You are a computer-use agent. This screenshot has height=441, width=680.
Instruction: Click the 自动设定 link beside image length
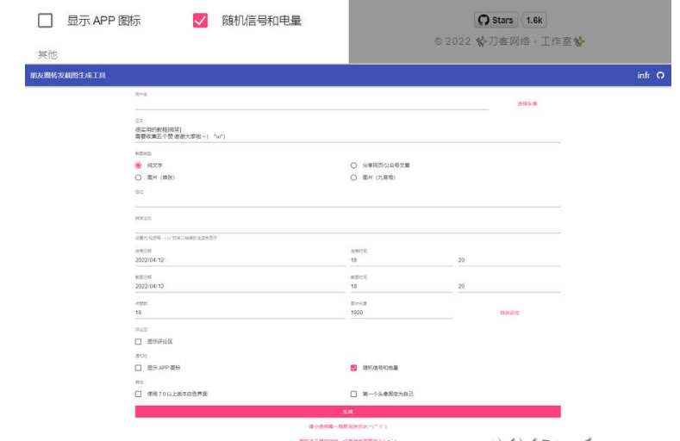coord(509,313)
